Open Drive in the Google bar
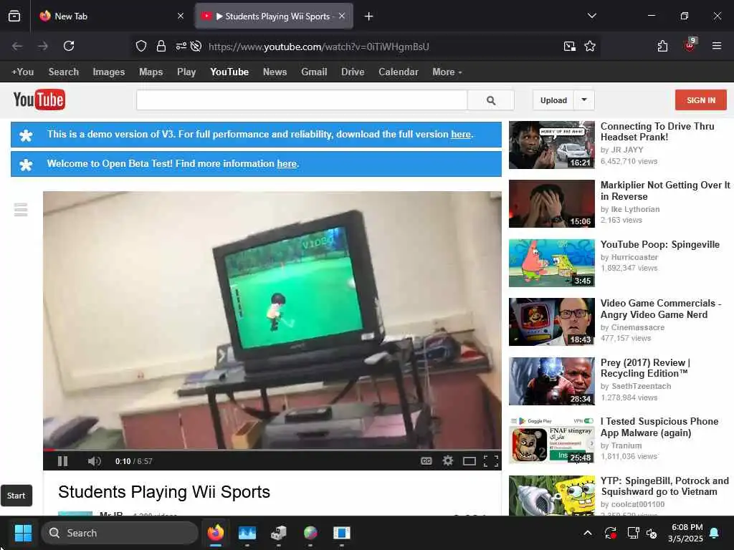 [x=353, y=72]
